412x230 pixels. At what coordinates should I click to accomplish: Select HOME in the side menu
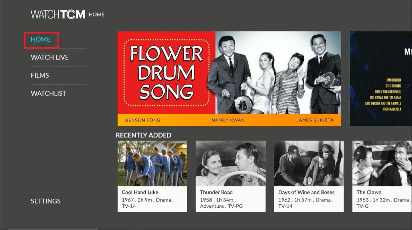tap(41, 39)
